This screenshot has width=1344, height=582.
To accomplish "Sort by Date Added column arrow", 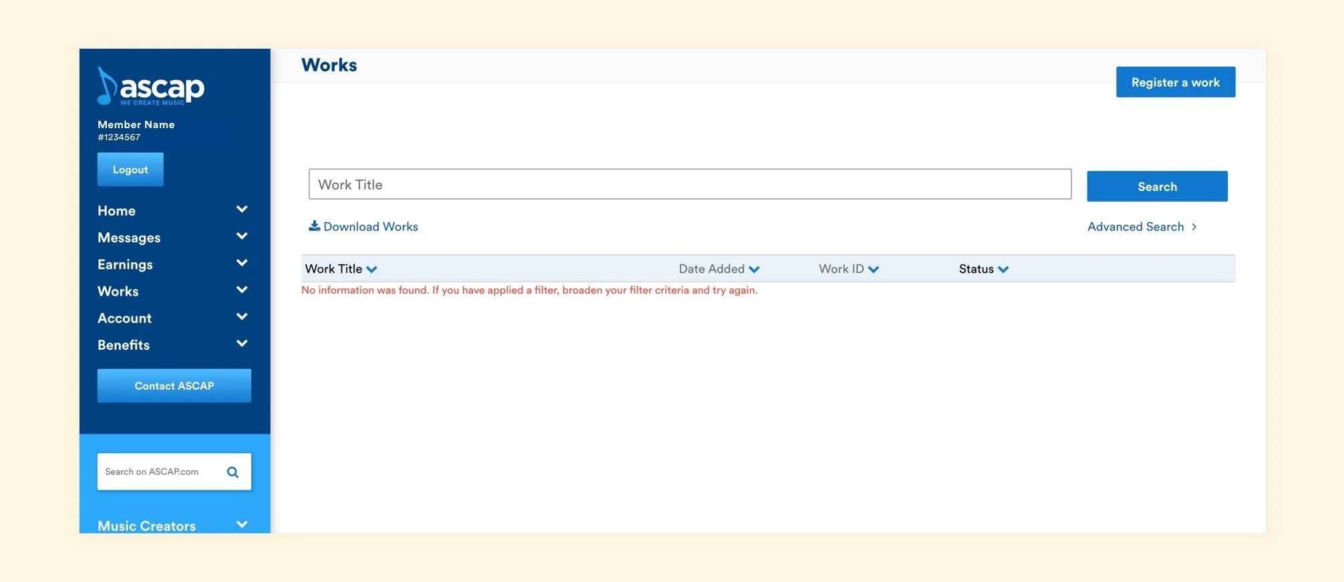I will click(754, 270).
